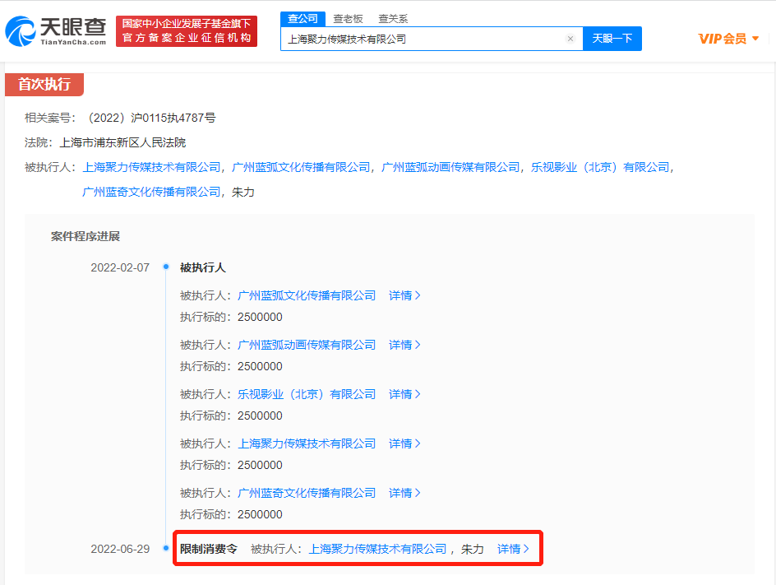The width and height of the screenshot is (776, 585).
Task: Click 朱力 in the top 被执行人 list
Action: pos(243,193)
